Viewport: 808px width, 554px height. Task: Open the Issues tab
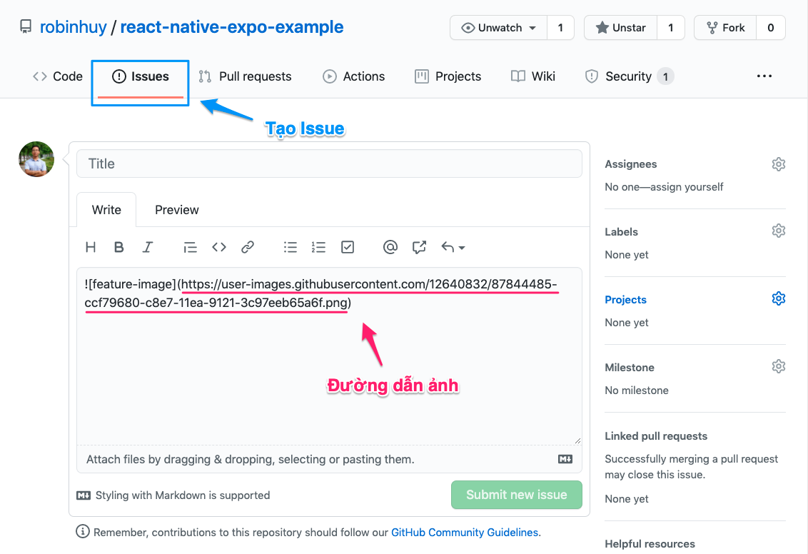140,76
